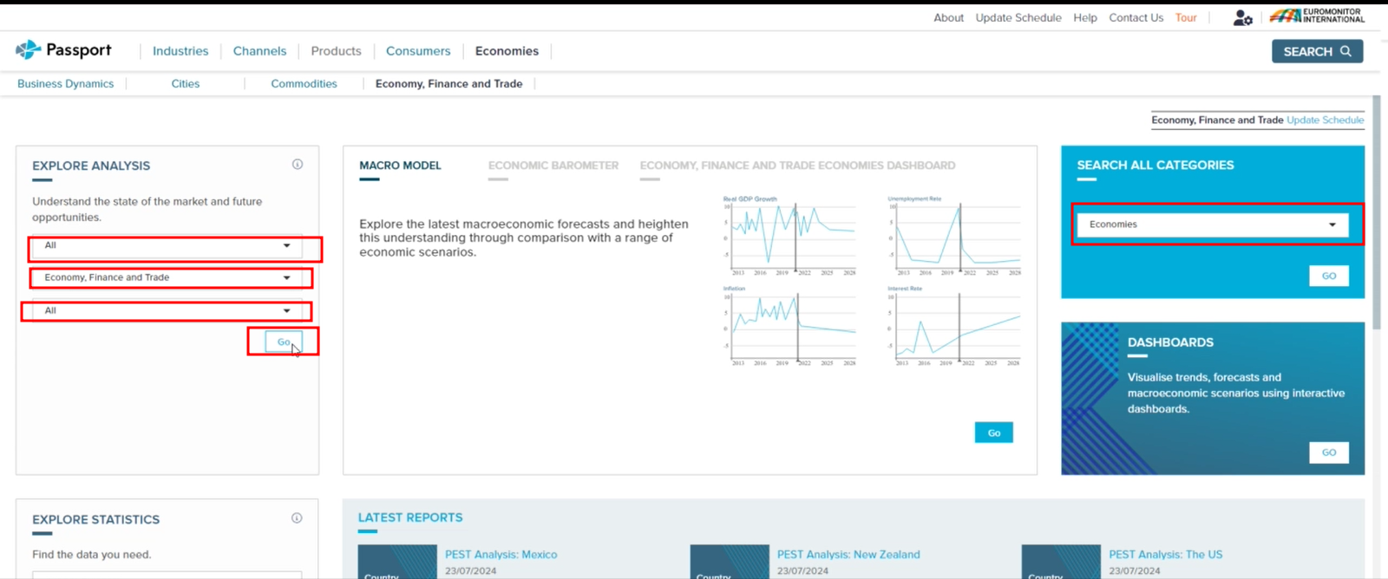Select the Consumers menu item
Screen dimensions: 1388x579
pos(418,51)
